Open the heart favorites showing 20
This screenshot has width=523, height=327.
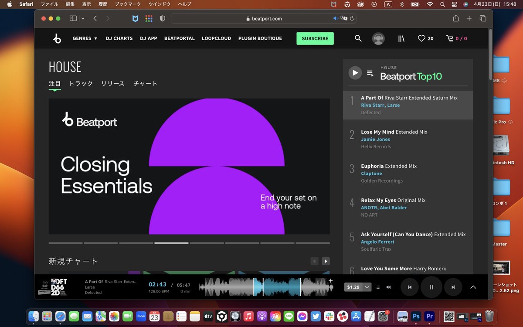(x=425, y=38)
